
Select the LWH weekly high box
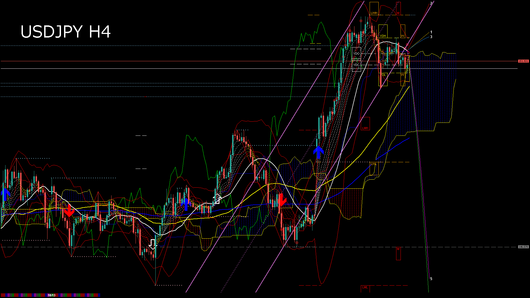pos(374,13)
